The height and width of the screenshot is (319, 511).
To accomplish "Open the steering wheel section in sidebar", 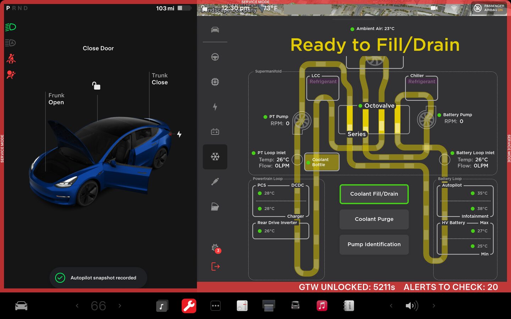I will tap(215, 57).
